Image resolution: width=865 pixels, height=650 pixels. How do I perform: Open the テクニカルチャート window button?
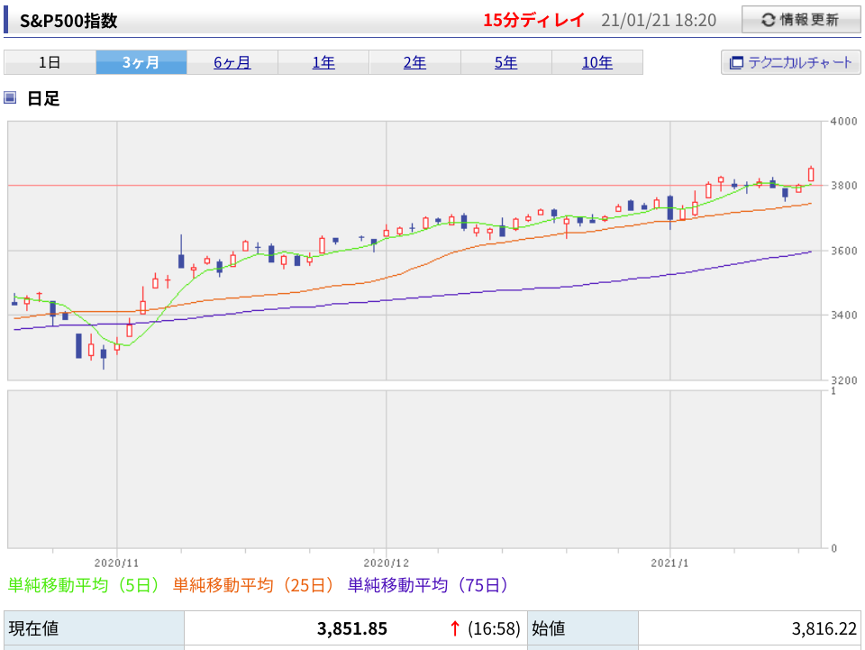pyautogui.click(x=790, y=62)
